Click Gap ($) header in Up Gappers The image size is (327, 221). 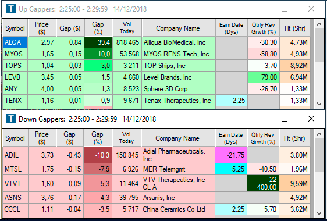(70, 28)
